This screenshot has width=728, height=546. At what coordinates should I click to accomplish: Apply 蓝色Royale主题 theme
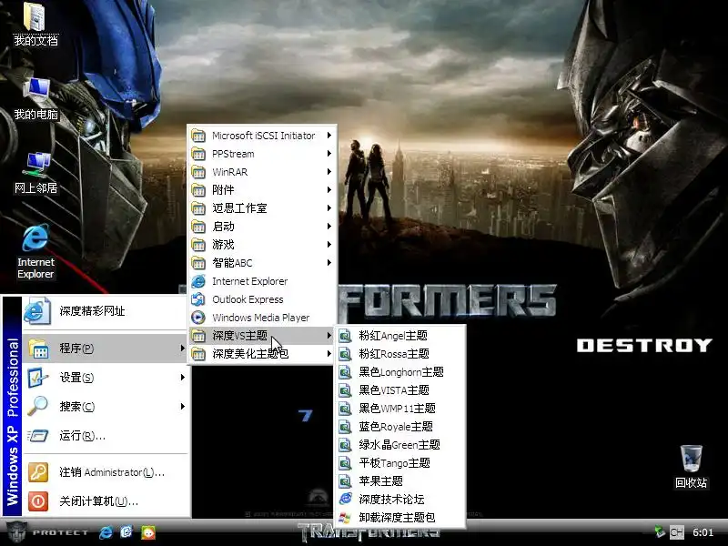[399, 427]
